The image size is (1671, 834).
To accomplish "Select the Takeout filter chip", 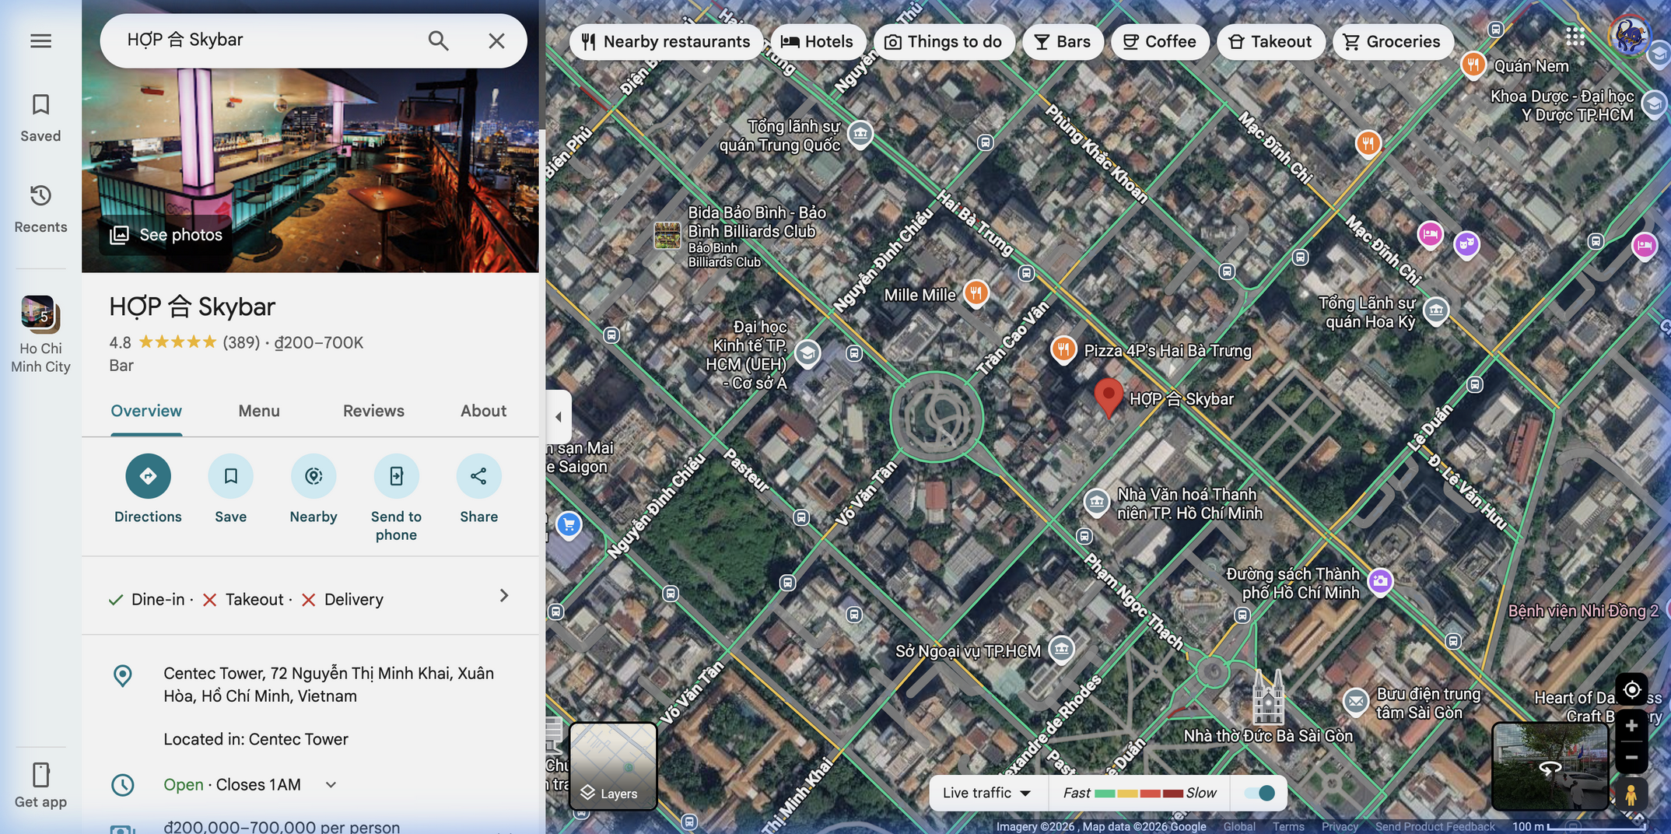I will click(x=1270, y=42).
